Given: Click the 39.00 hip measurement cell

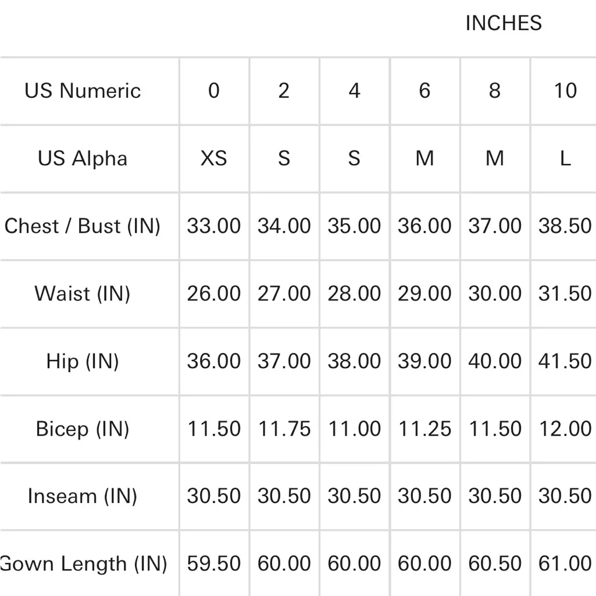Looking at the screenshot, I should tap(424, 361).
